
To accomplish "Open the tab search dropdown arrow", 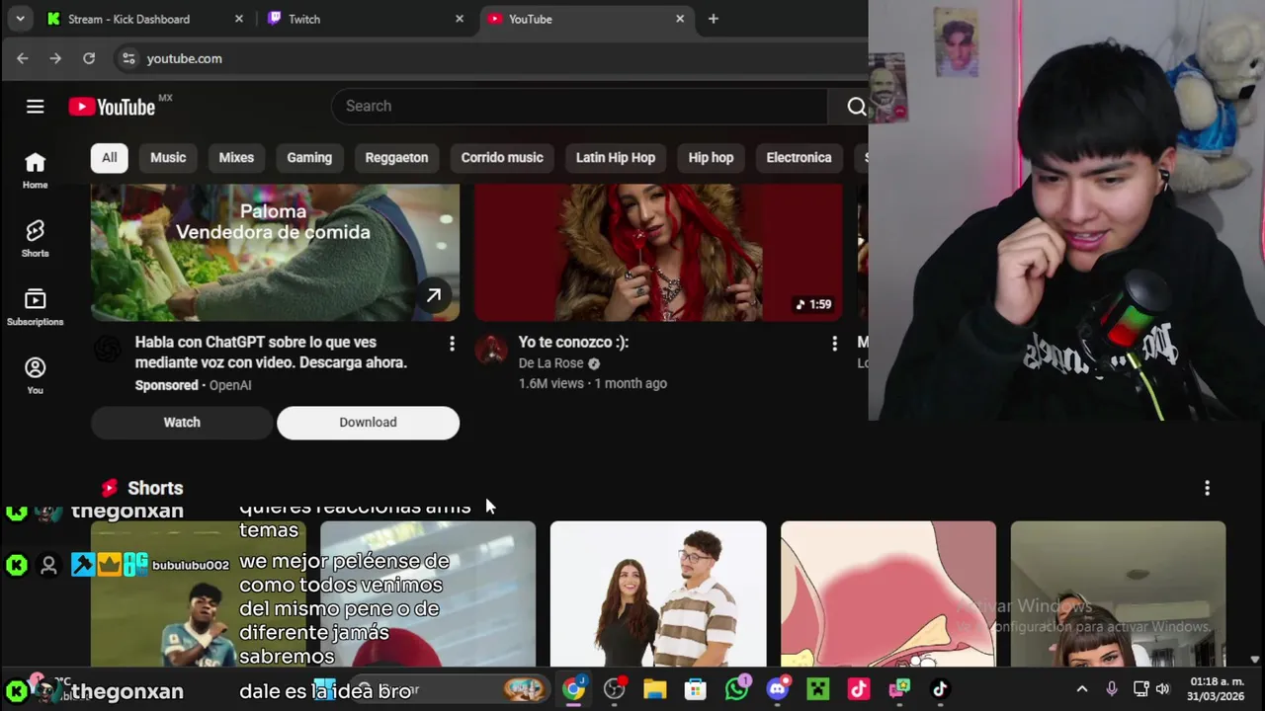I will [x=20, y=19].
